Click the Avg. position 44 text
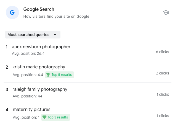Screen dimensions: 175x124 pos(27,96)
